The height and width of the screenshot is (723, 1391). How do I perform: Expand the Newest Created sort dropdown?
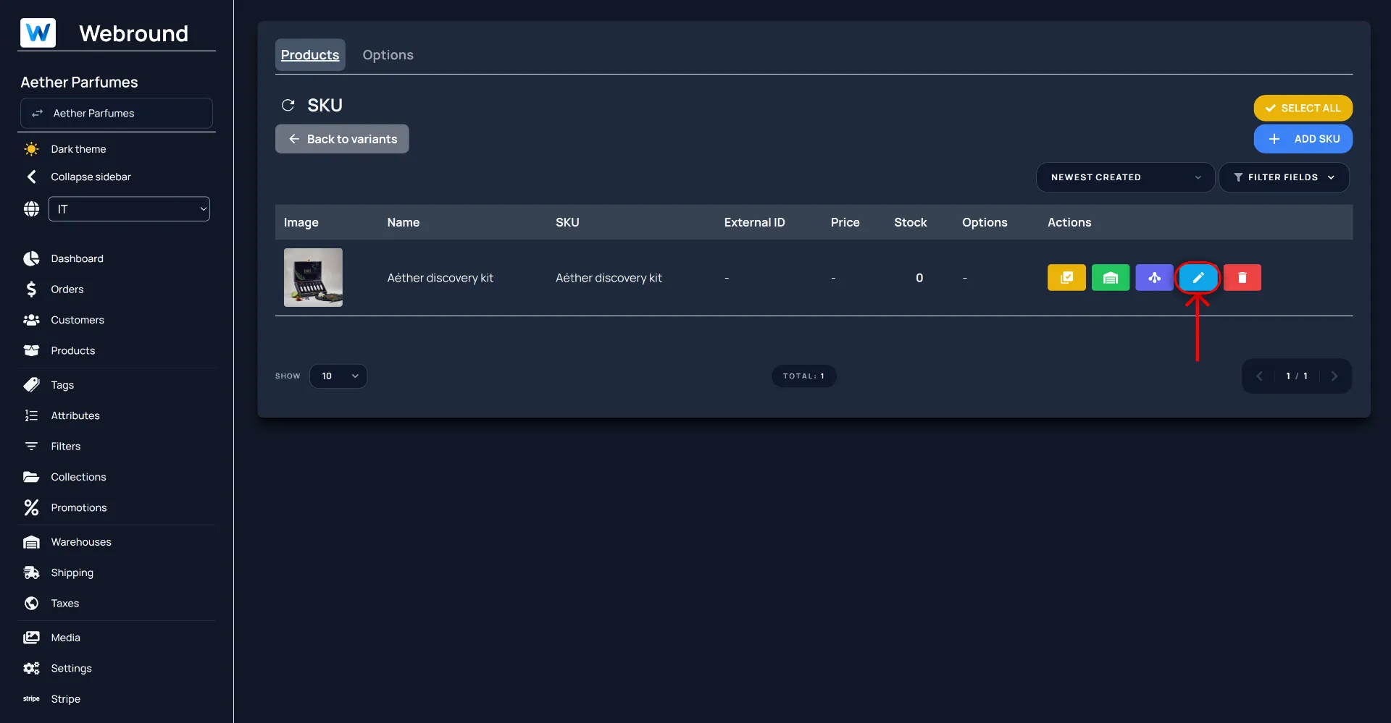(1124, 177)
